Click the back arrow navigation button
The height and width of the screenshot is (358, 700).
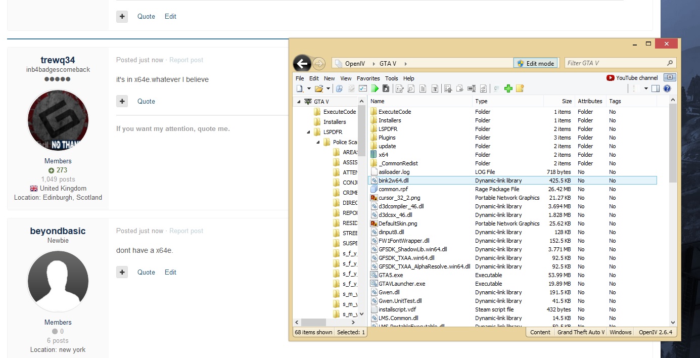point(302,64)
